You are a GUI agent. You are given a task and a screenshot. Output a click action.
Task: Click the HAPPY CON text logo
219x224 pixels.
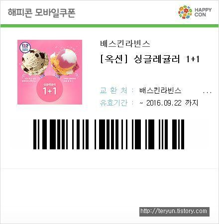coord(203,12)
